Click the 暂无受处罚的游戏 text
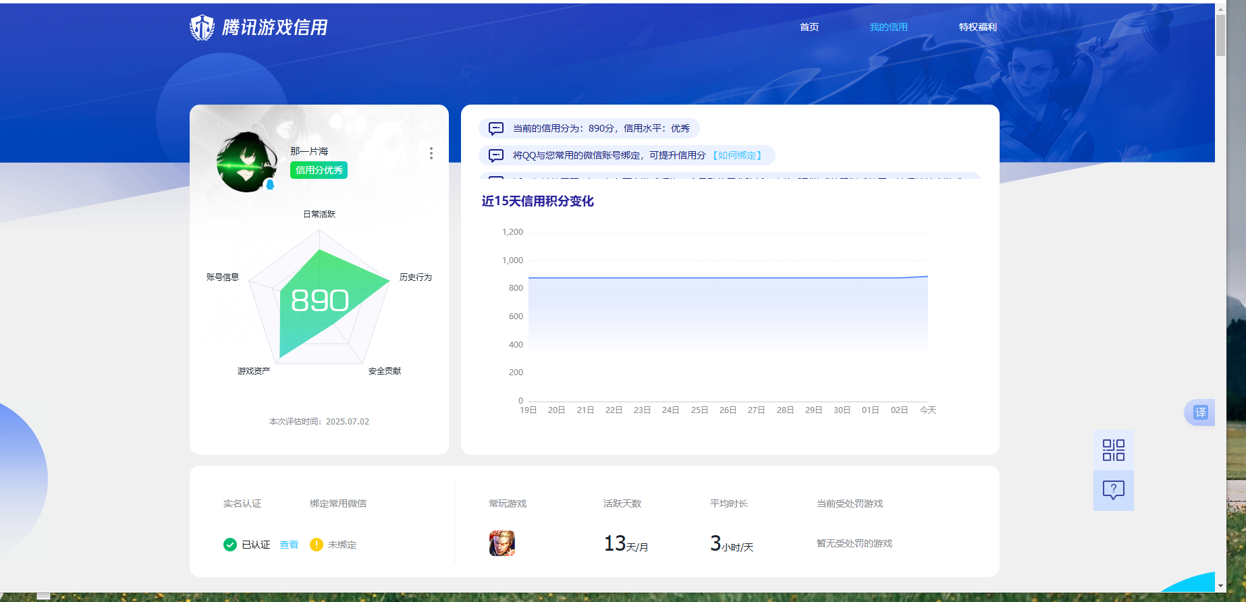Viewport: 1246px width, 602px height. pyautogui.click(x=855, y=543)
